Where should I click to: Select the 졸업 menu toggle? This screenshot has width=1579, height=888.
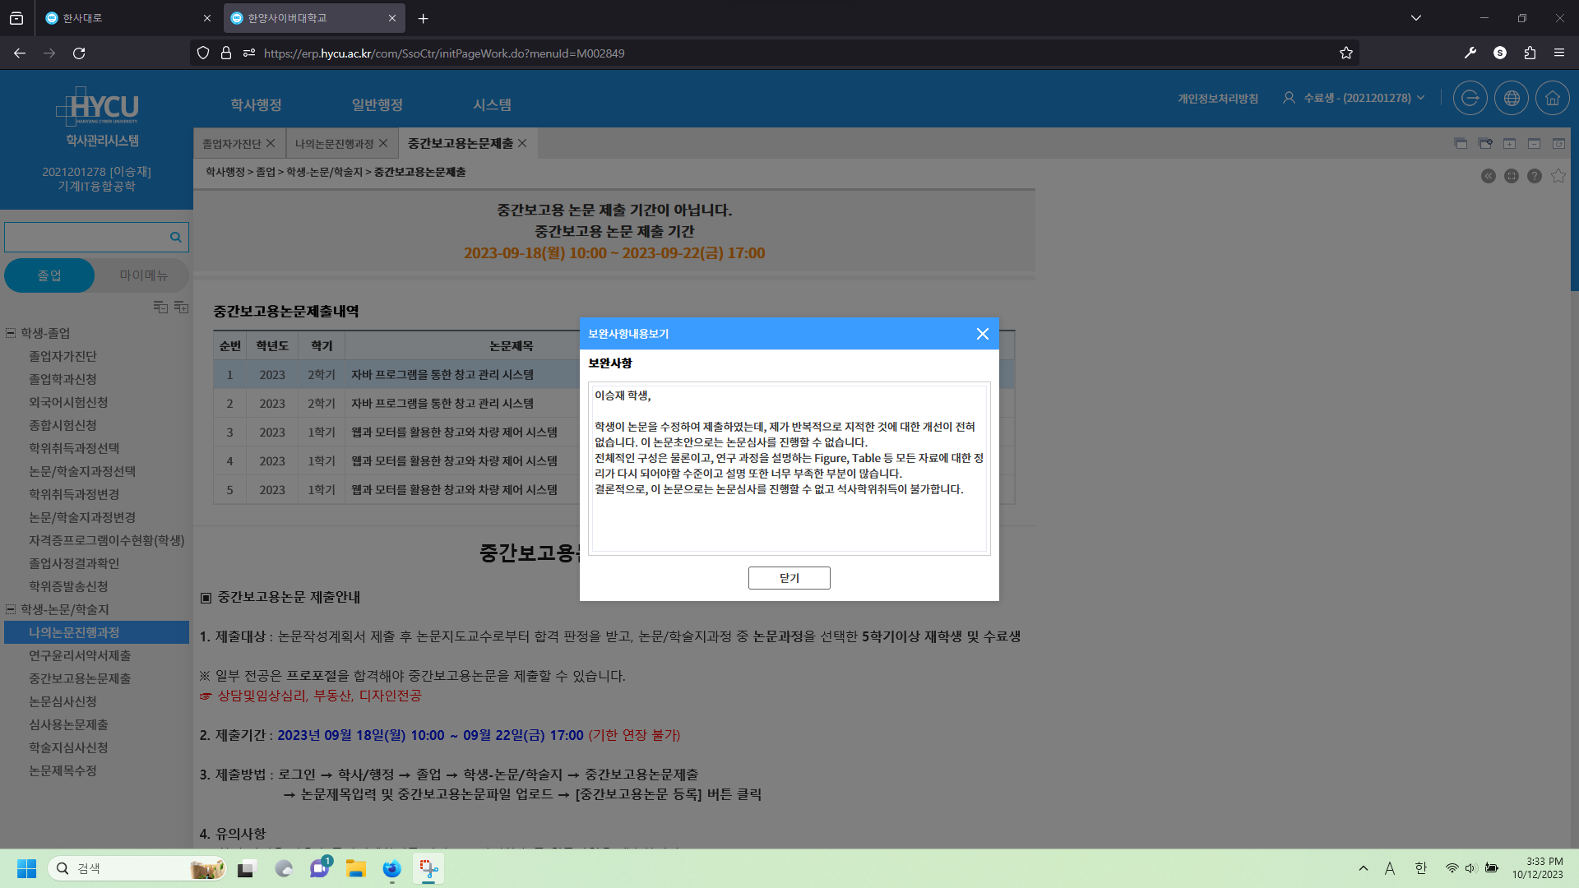(x=49, y=275)
